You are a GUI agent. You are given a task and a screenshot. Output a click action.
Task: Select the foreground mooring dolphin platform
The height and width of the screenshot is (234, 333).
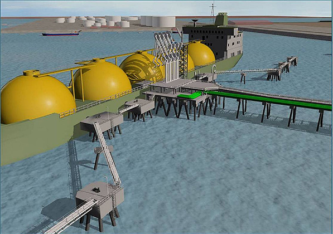click(100, 200)
